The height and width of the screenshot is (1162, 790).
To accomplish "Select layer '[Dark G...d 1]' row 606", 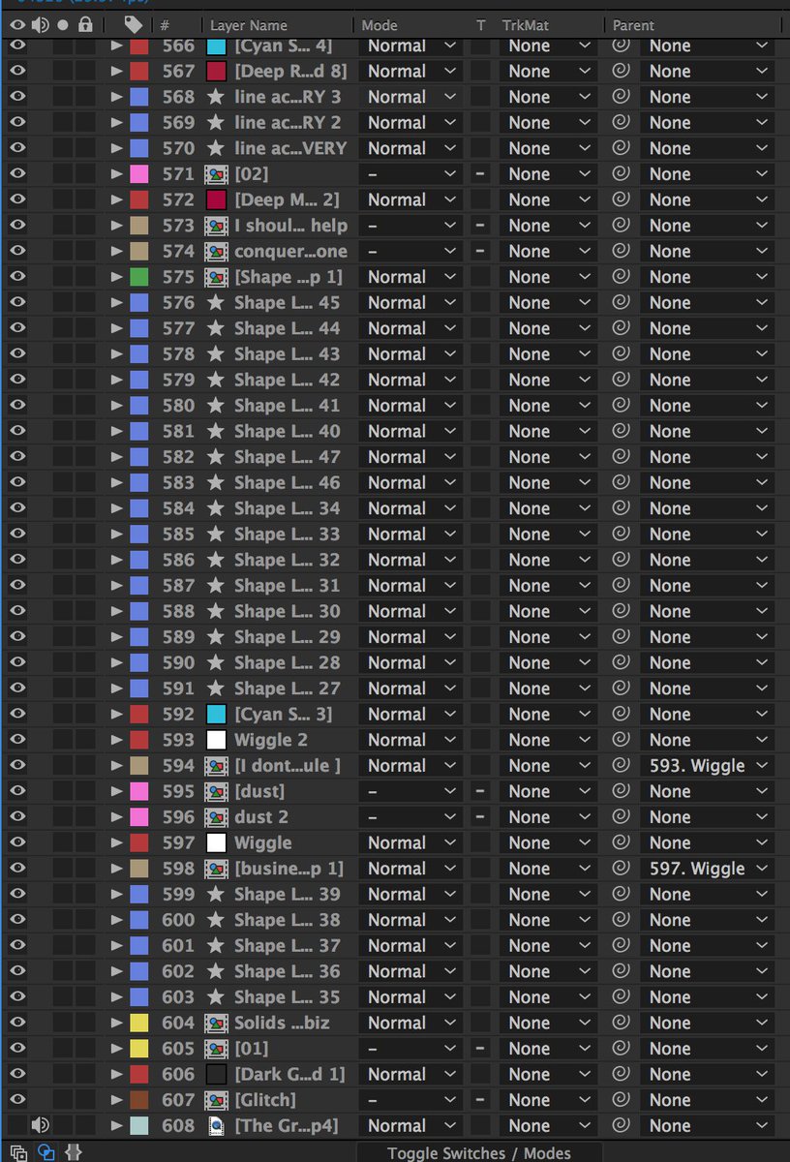I will [289, 1074].
